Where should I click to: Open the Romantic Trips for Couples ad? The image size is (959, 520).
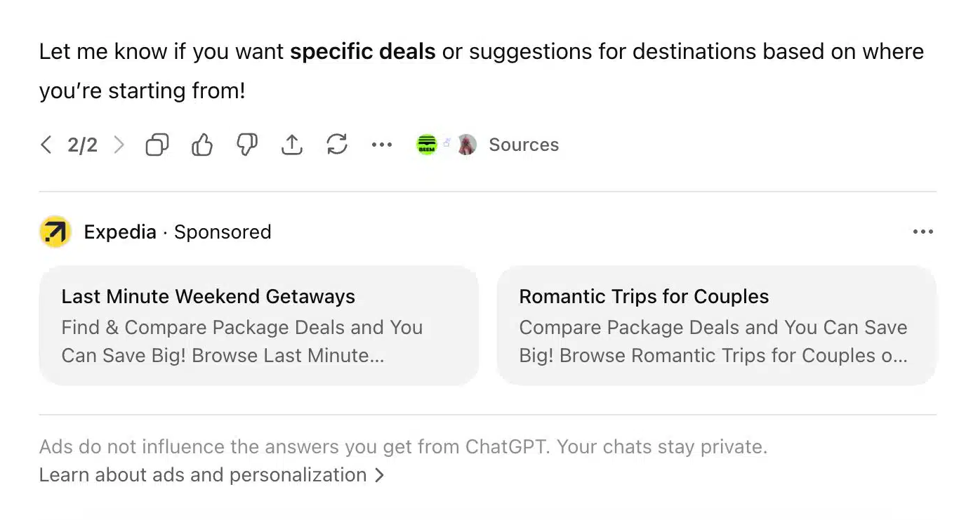pyautogui.click(x=716, y=326)
